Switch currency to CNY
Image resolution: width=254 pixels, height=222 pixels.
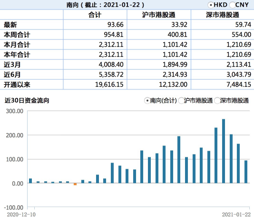(232, 5)
